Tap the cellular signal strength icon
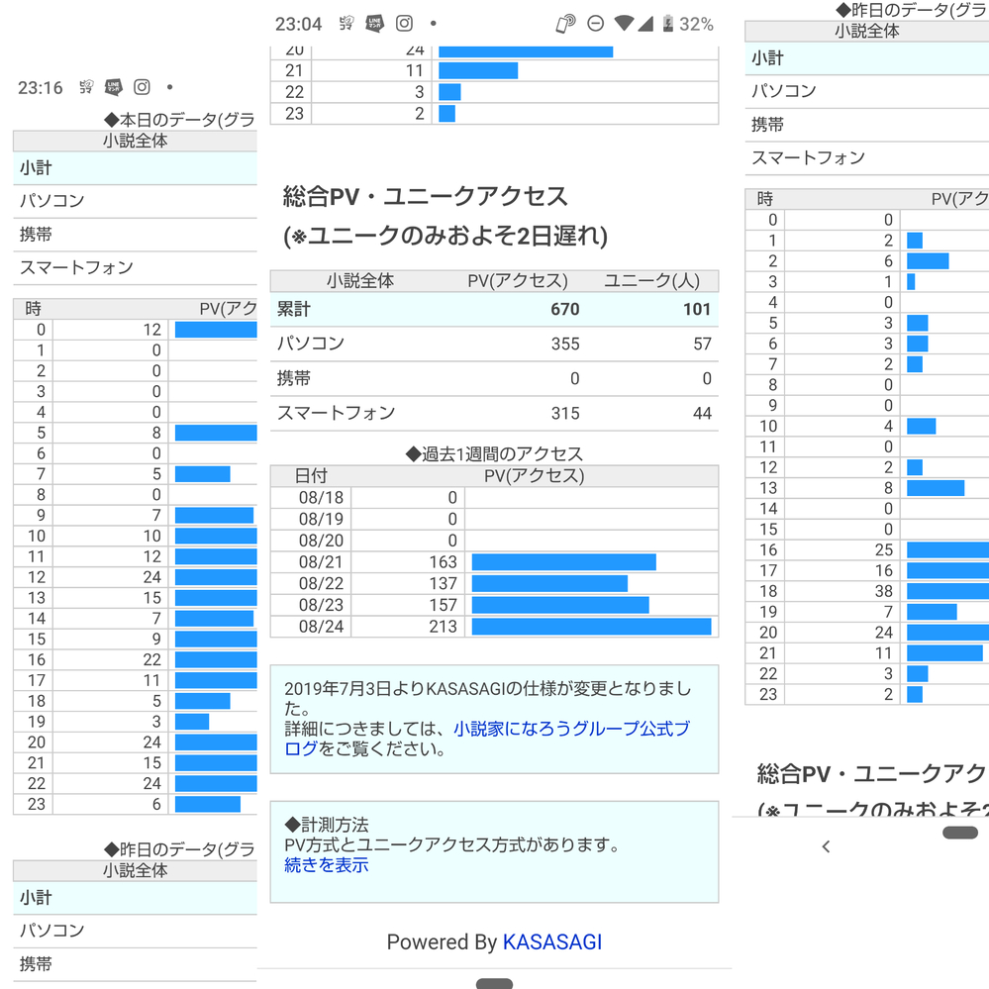The height and width of the screenshot is (989, 989). pos(645,24)
